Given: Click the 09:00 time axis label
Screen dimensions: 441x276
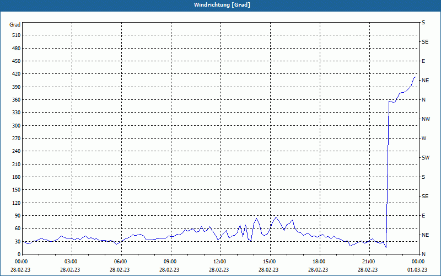Looking at the screenshot, I should [170, 262].
